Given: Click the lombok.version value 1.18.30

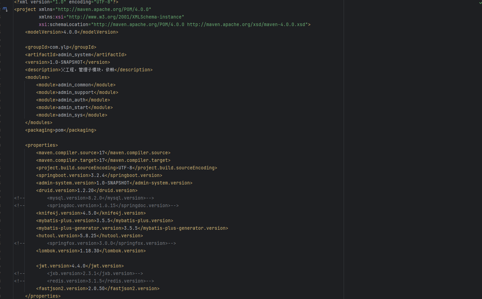Looking at the screenshot, I should (x=90, y=251).
